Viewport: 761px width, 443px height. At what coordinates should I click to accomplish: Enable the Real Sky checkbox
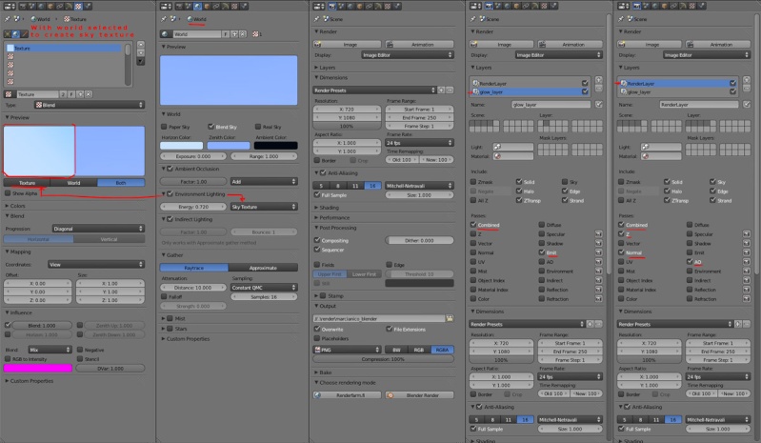tap(258, 127)
